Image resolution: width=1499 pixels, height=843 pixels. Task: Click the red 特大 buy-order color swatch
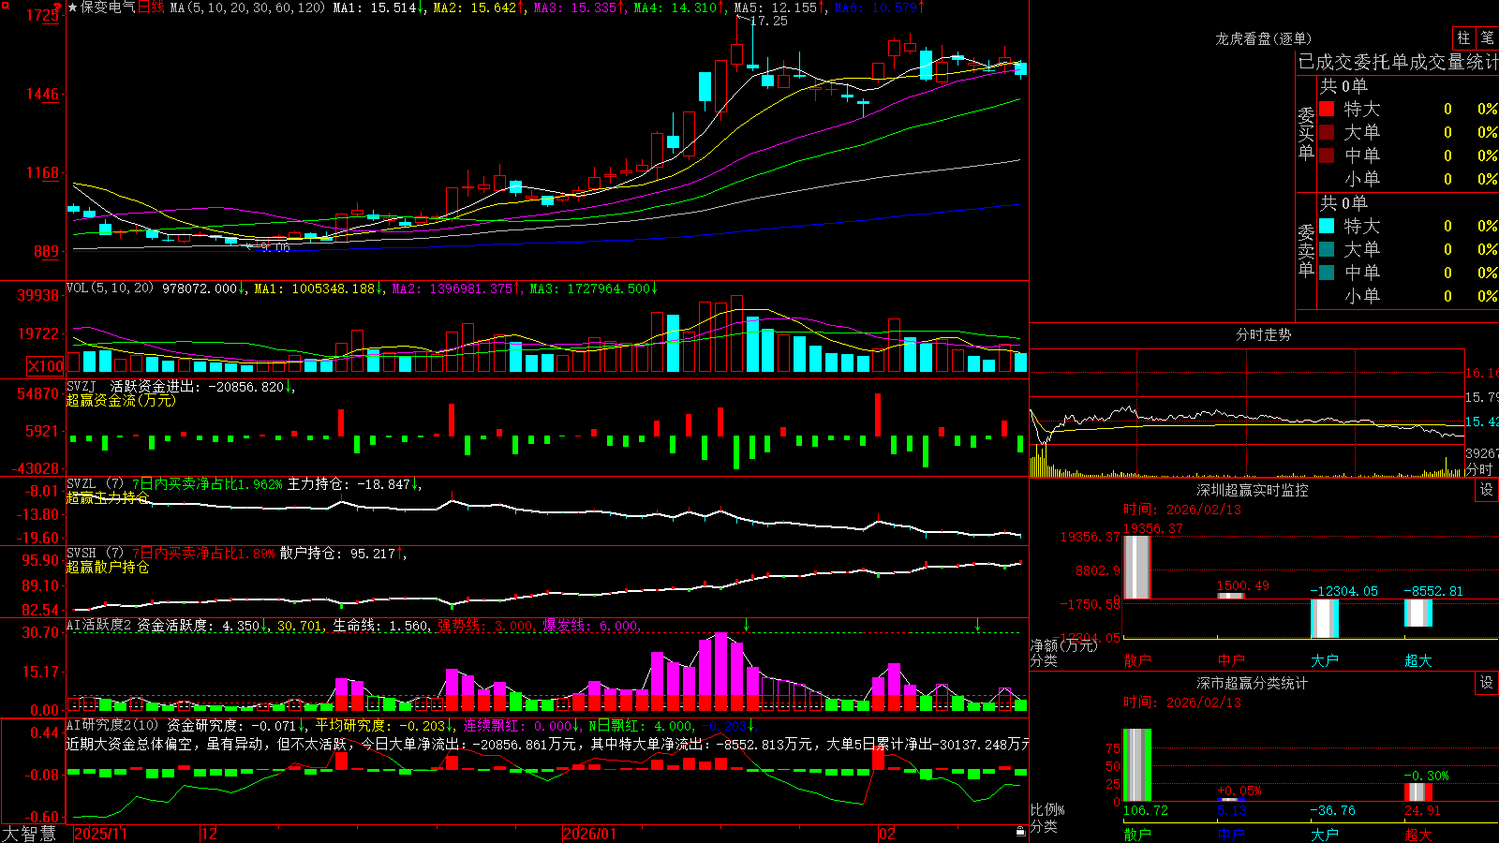coord(1327,109)
